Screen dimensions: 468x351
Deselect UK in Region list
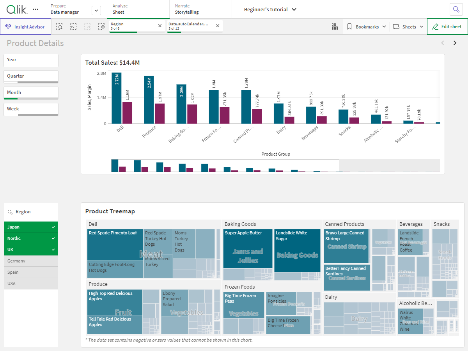click(31, 250)
